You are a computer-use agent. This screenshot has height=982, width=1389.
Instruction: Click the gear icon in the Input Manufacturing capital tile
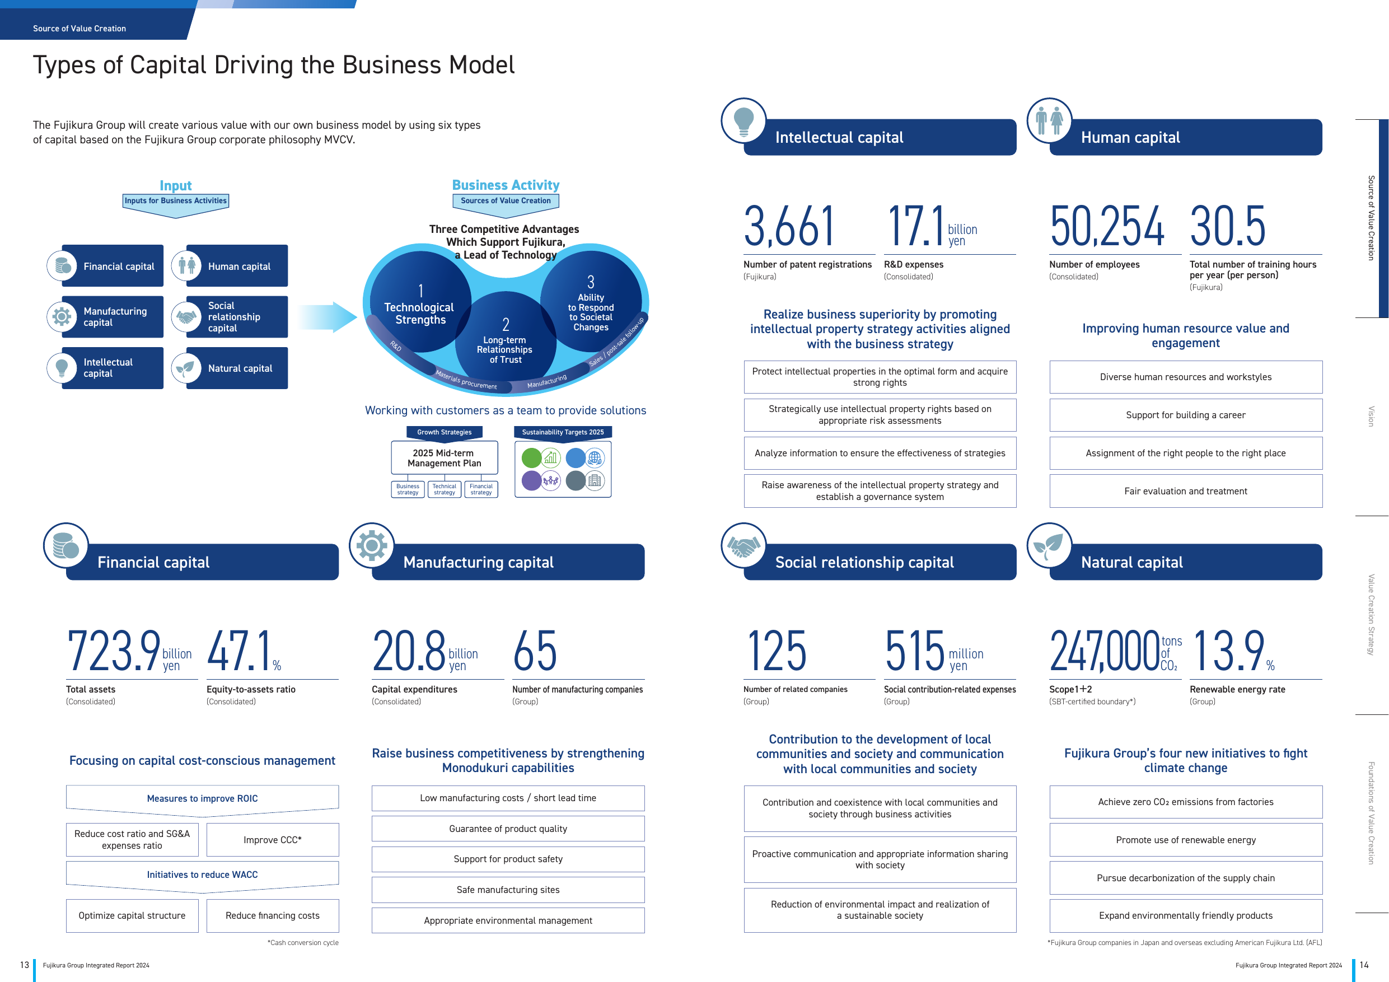(x=62, y=316)
